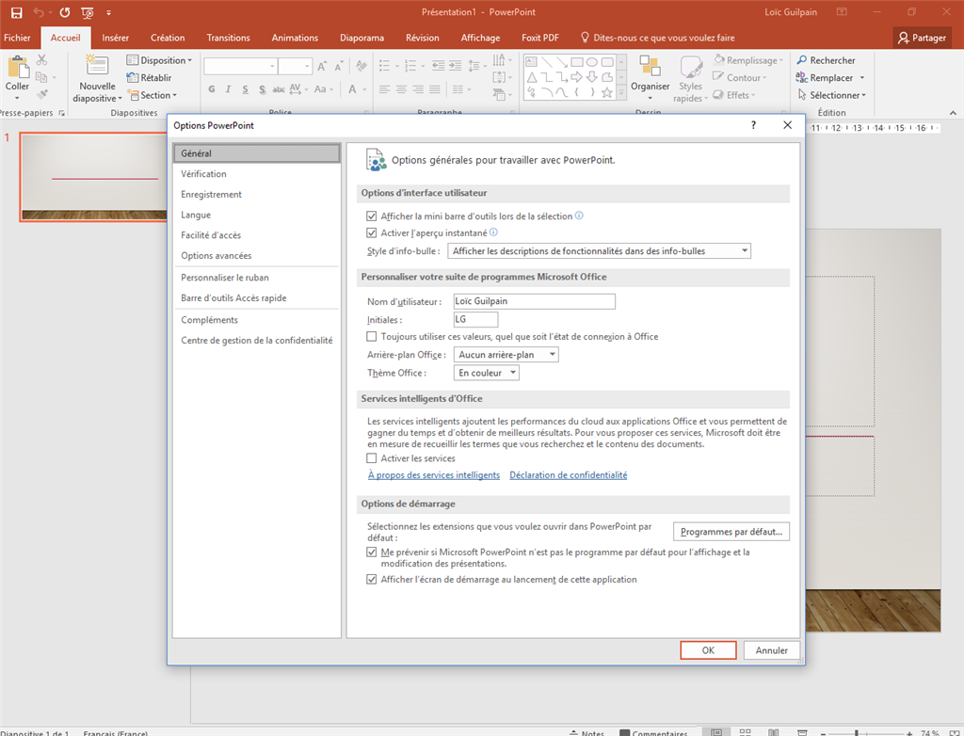Switch to the Insérer ribbon tab
Screen dimensions: 964x736
(x=116, y=38)
